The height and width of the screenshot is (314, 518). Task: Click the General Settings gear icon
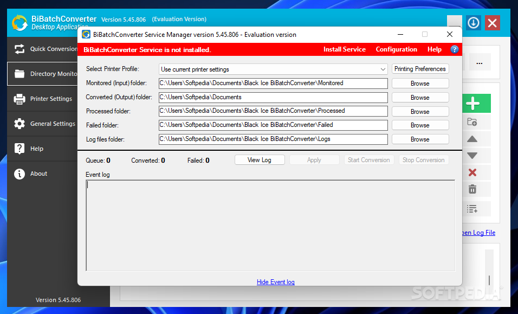20,124
